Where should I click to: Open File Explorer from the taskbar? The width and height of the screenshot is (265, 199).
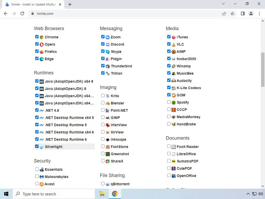point(102,194)
